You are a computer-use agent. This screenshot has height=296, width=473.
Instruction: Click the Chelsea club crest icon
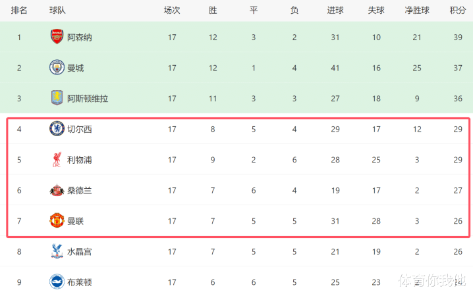[57, 129]
